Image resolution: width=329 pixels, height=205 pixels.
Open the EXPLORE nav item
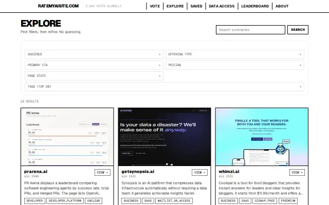(x=175, y=6)
